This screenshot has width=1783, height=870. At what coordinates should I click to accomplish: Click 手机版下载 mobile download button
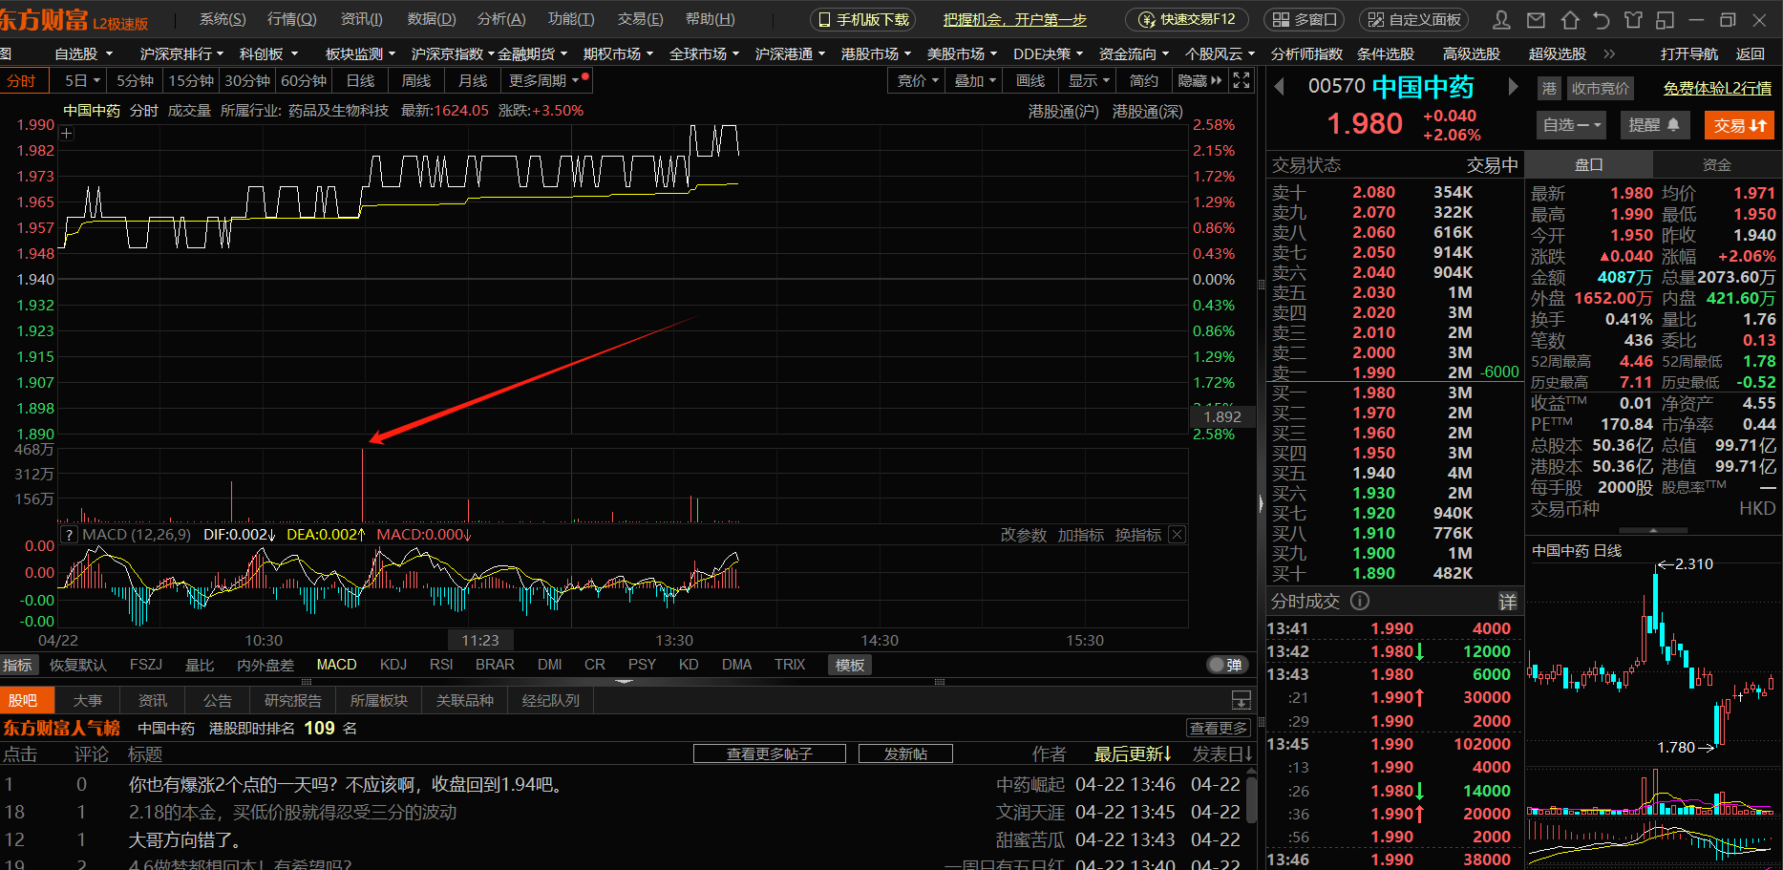coord(863,19)
